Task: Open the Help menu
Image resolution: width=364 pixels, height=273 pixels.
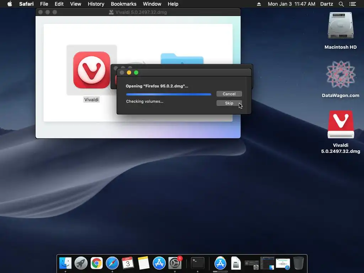Action: pos(173,4)
